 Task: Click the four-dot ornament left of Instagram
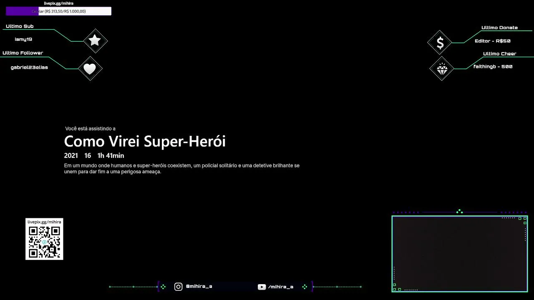tap(163, 287)
